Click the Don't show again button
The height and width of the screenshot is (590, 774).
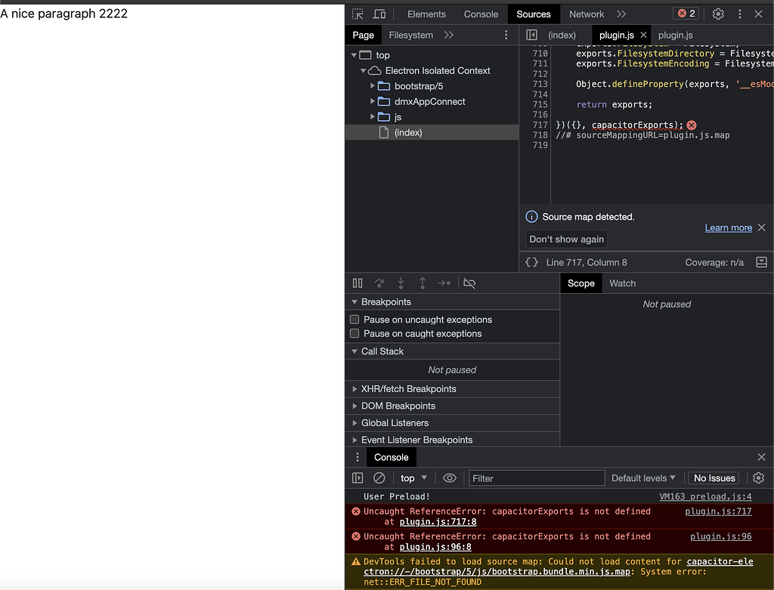[x=565, y=239]
